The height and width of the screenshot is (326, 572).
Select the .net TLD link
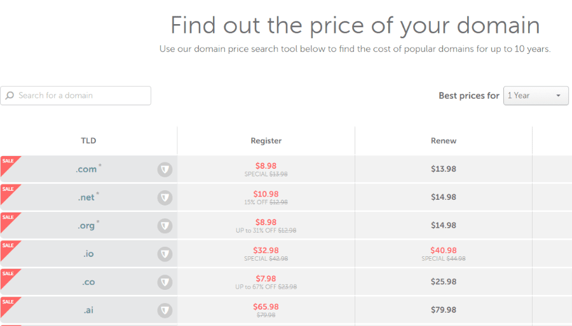click(x=86, y=197)
